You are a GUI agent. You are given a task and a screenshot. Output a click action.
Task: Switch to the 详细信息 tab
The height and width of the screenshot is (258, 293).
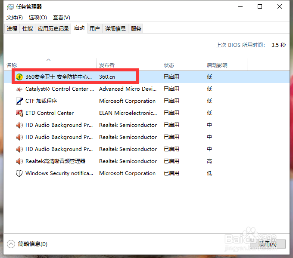click(115, 28)
